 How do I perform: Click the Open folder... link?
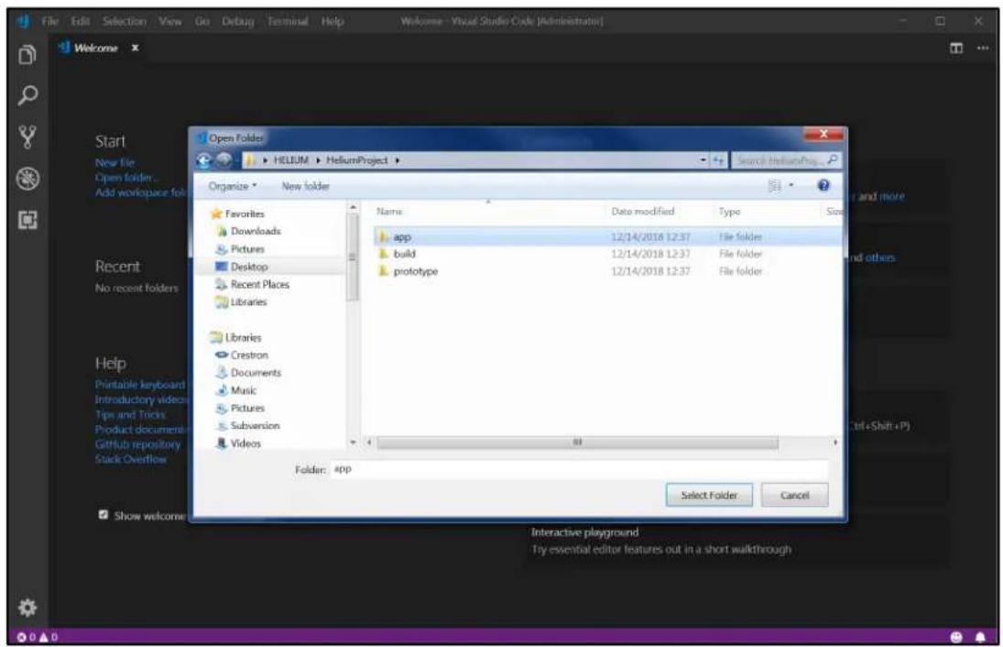tap(125, 177)
